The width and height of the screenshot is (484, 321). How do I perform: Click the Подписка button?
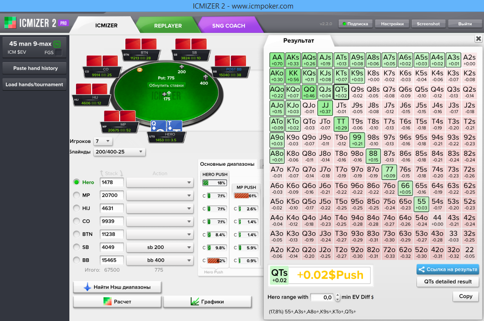[x=356, y=24]
